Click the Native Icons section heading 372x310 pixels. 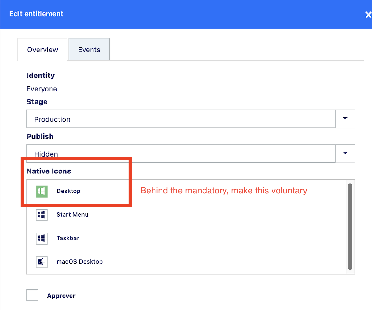point(49,171)
